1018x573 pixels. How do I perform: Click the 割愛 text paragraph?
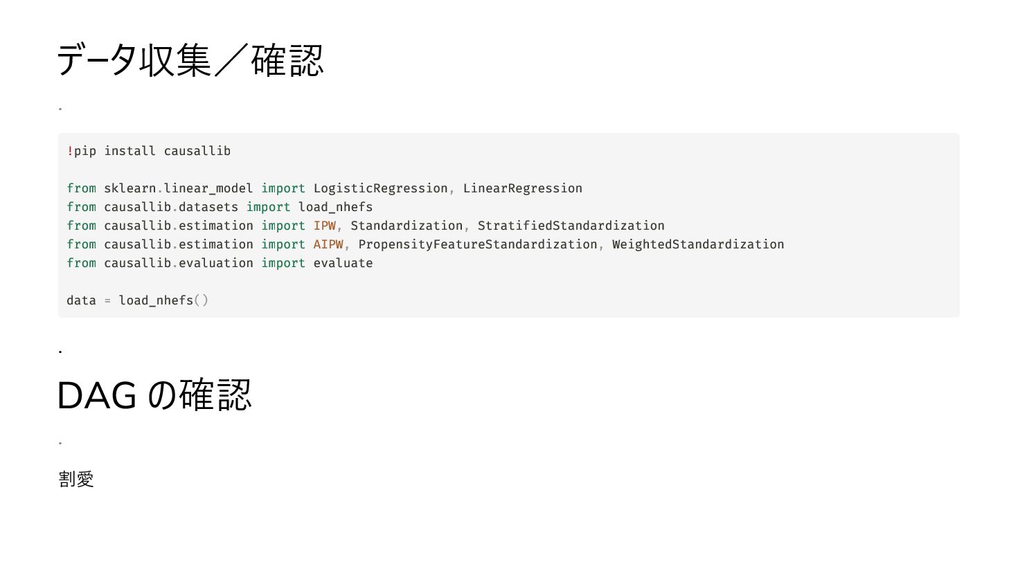76,479
